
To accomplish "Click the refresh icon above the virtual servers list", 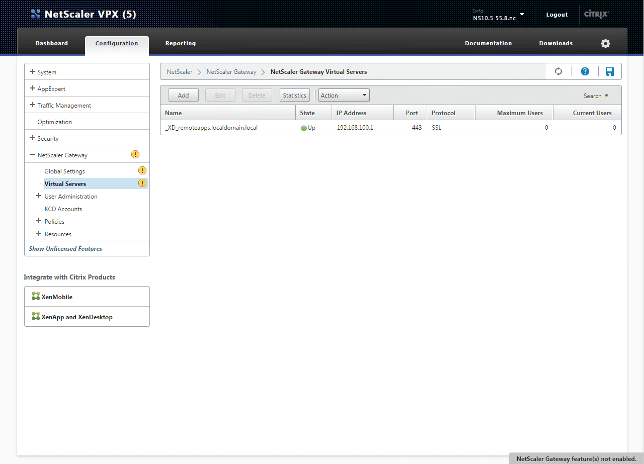I will tap(558, 71).
